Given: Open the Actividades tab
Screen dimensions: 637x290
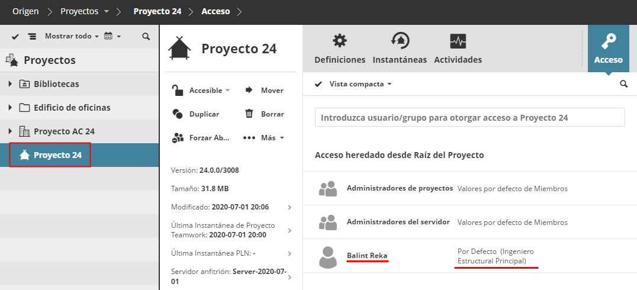Looking at the screenshot, I should pyautogui.click(x=458, y=49).
